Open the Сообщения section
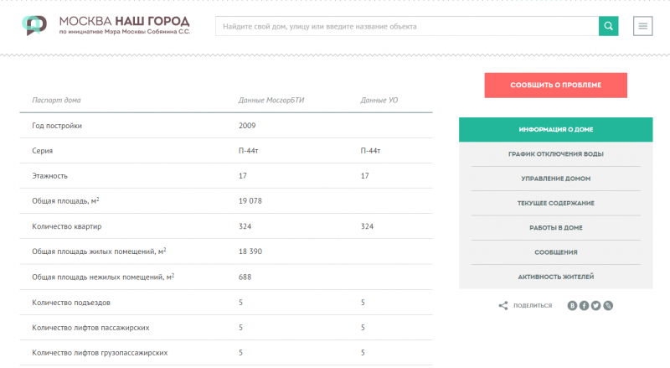 556,252
